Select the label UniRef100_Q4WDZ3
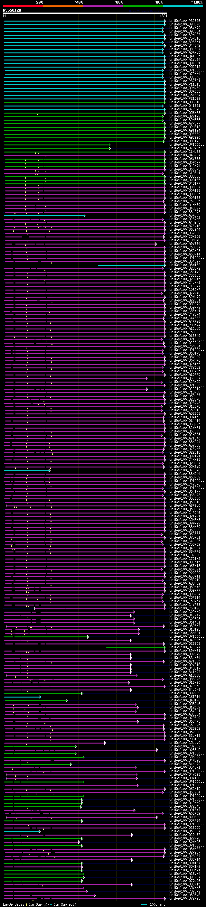Viewport: 206px width, 907px height. tap(185, 775)
